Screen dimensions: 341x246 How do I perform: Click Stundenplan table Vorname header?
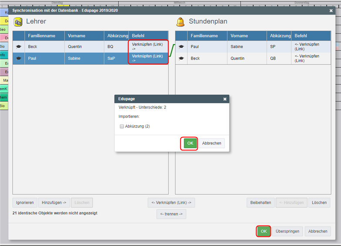[x=247, y=36]
